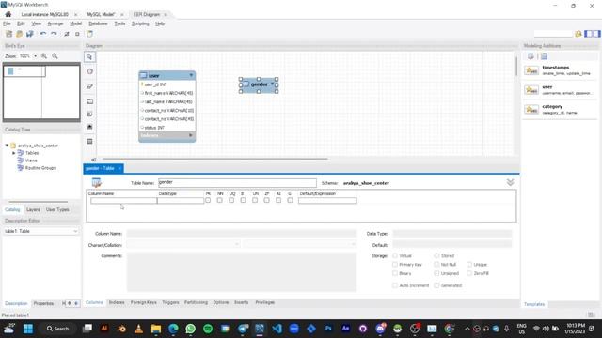Click the Redo arrow in the toolbar
The width and height of the screenshot is (602, 338).
pyautogui.click(x=55, y=34)
